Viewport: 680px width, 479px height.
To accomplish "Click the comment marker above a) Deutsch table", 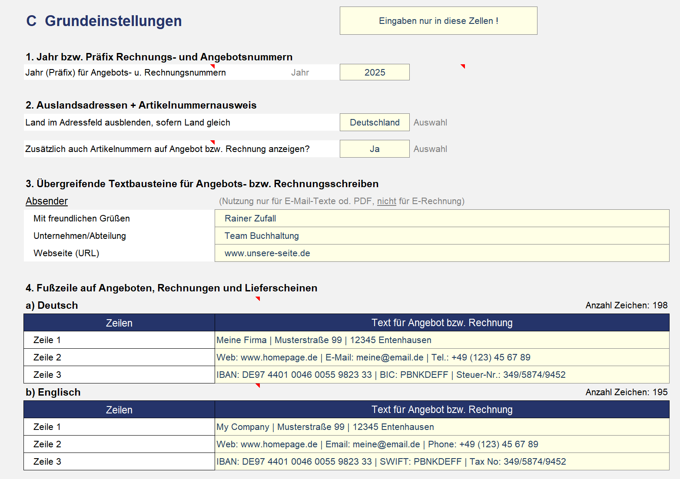I will [258, 298].
